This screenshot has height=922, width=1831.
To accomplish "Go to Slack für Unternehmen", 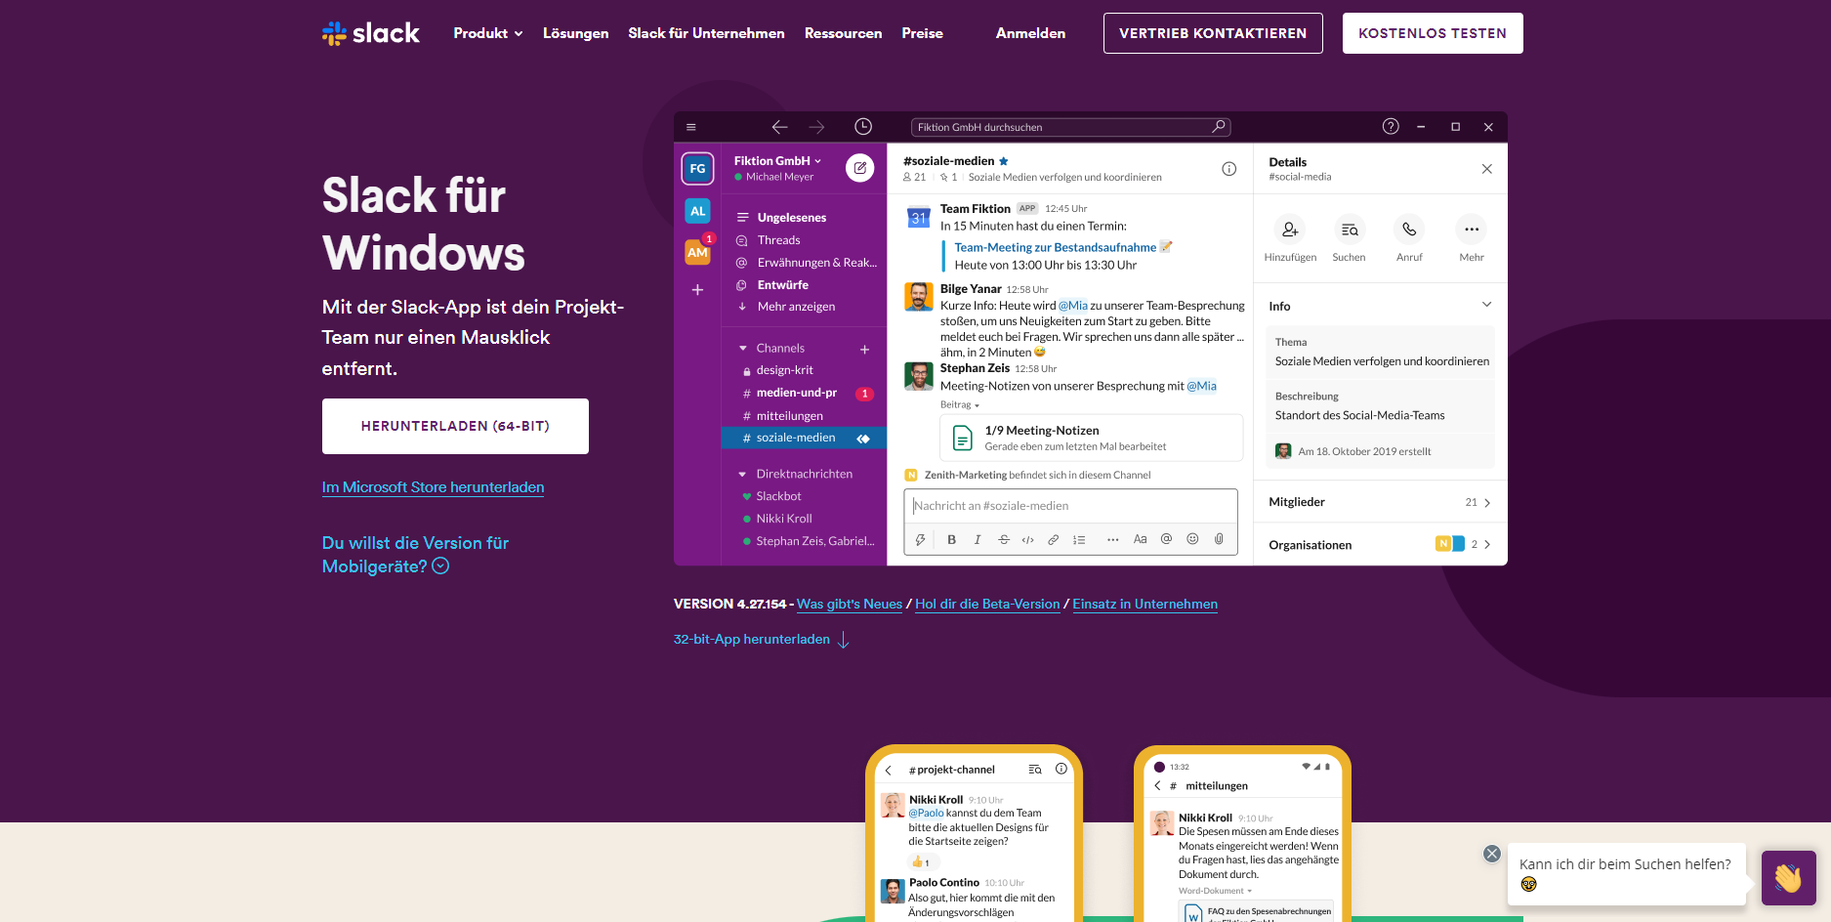I will coord(706,33).
